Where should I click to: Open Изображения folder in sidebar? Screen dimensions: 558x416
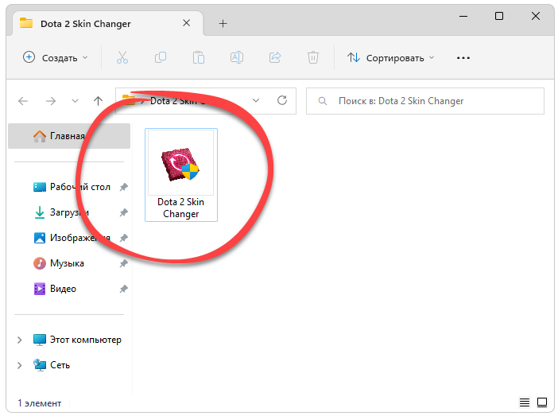(72, 238)
